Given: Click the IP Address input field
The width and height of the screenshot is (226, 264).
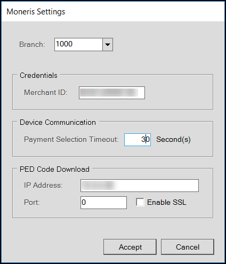Looking at the screenshot, I should pos(140,186).
